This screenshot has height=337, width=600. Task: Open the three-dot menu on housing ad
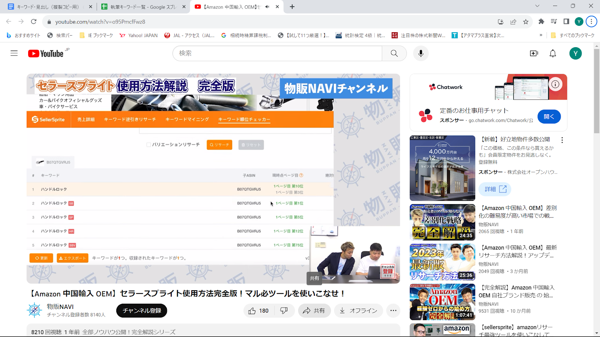562,140
